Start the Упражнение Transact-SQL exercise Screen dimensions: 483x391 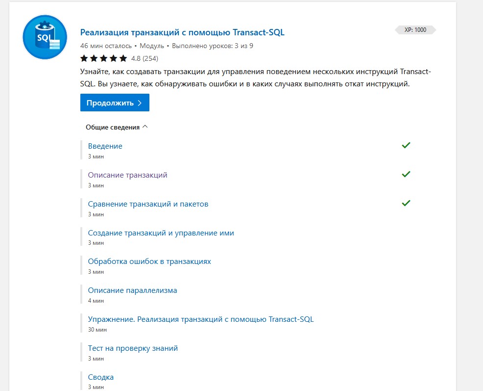201,319
